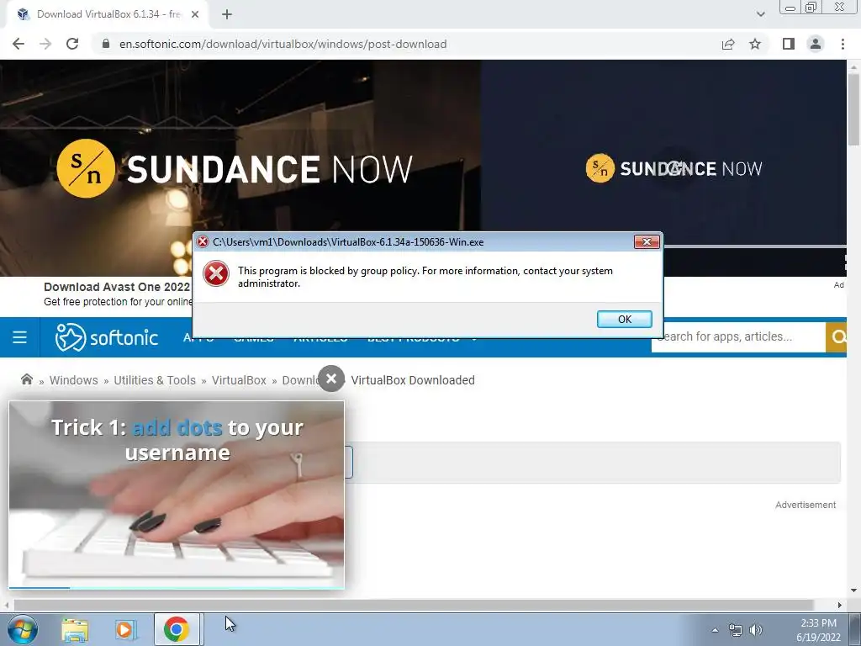Click scroll right arrow
Image resolution: width=861 pixels, height=646 pixels.
840,605
